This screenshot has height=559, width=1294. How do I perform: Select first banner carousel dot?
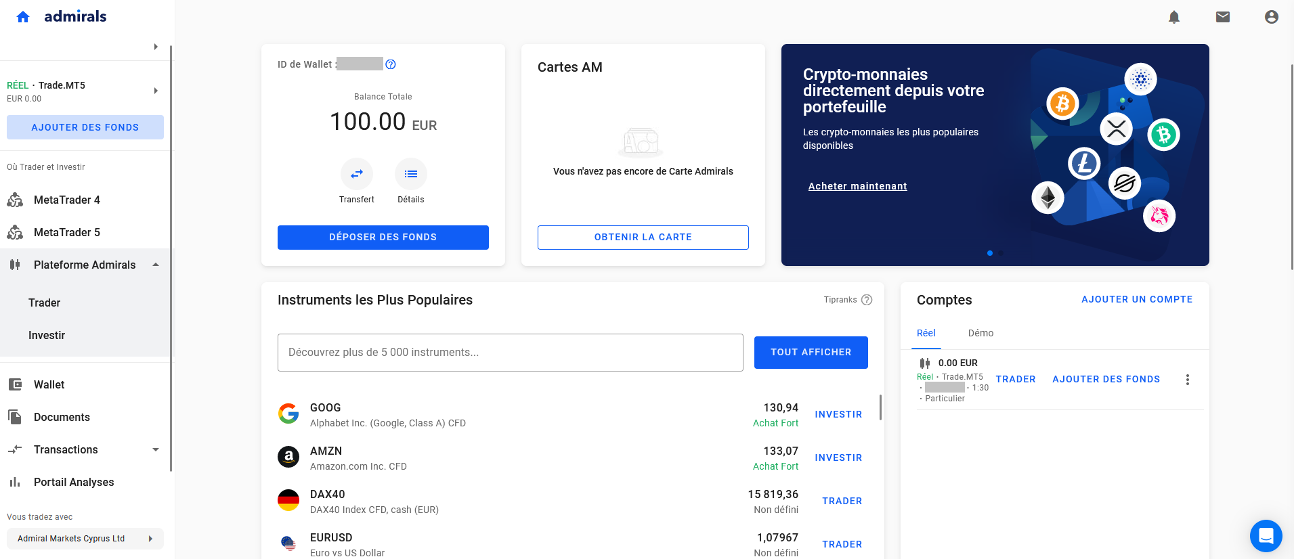click(x=990, y=253)
